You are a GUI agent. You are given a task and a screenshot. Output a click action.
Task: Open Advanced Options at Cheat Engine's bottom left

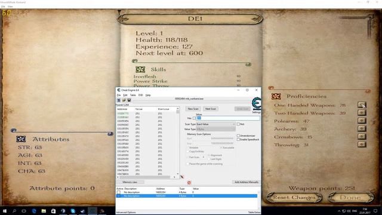(x=126, y=213)
